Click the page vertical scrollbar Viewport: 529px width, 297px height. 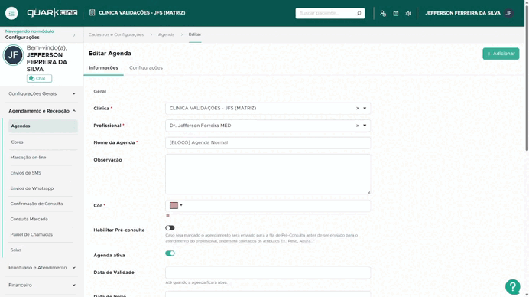(527, 78)
